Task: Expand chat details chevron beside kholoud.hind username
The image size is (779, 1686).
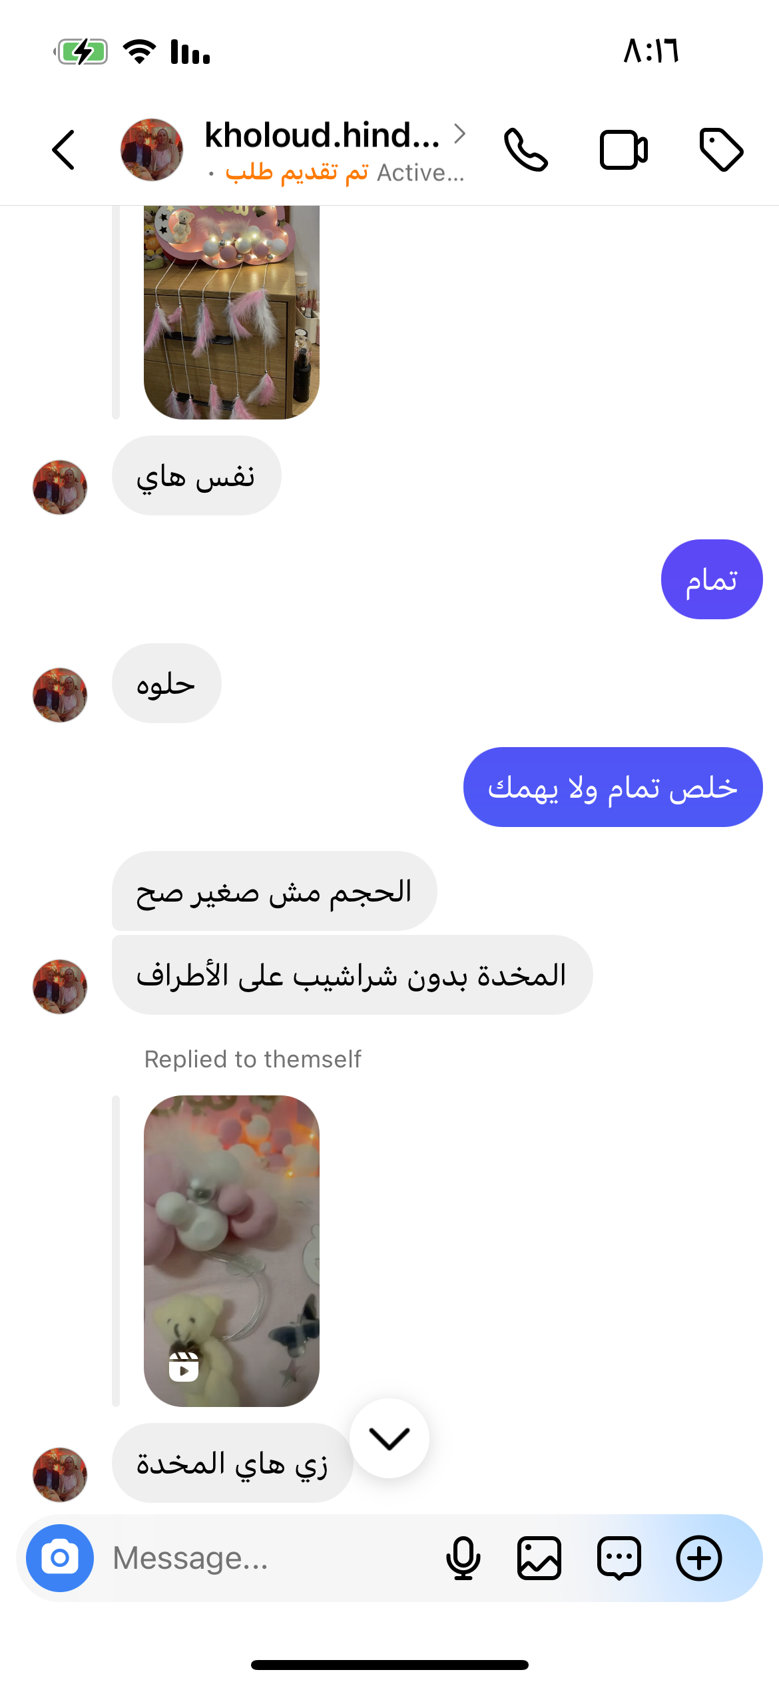Action: click(x=459, y=134)
